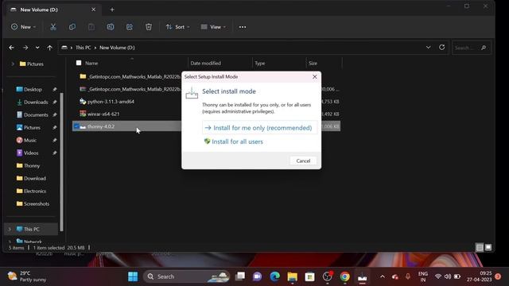Switch to large icons view in status bar
Viewport: 509px width, 286px height.
(488, 248)
